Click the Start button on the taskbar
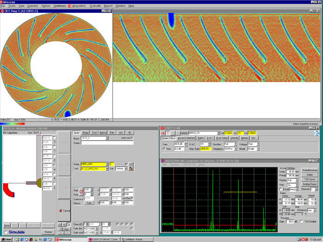This screenshot has width=323, height=242. [7, 239]
